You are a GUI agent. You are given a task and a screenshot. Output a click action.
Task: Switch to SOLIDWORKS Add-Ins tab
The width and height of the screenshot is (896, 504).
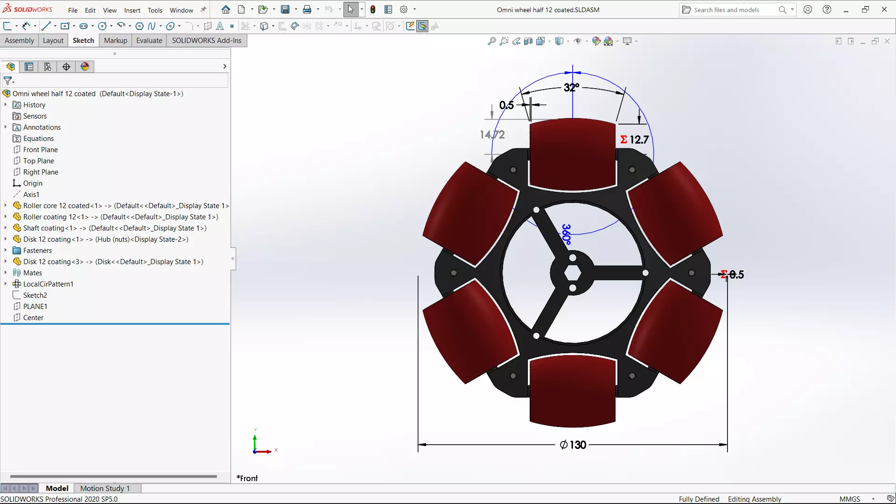pos(207,41)
